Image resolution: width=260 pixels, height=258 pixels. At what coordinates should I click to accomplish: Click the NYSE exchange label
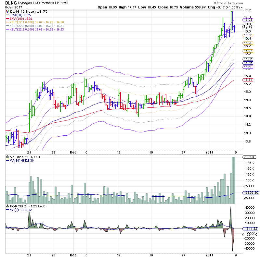click(x=65, y=3)
